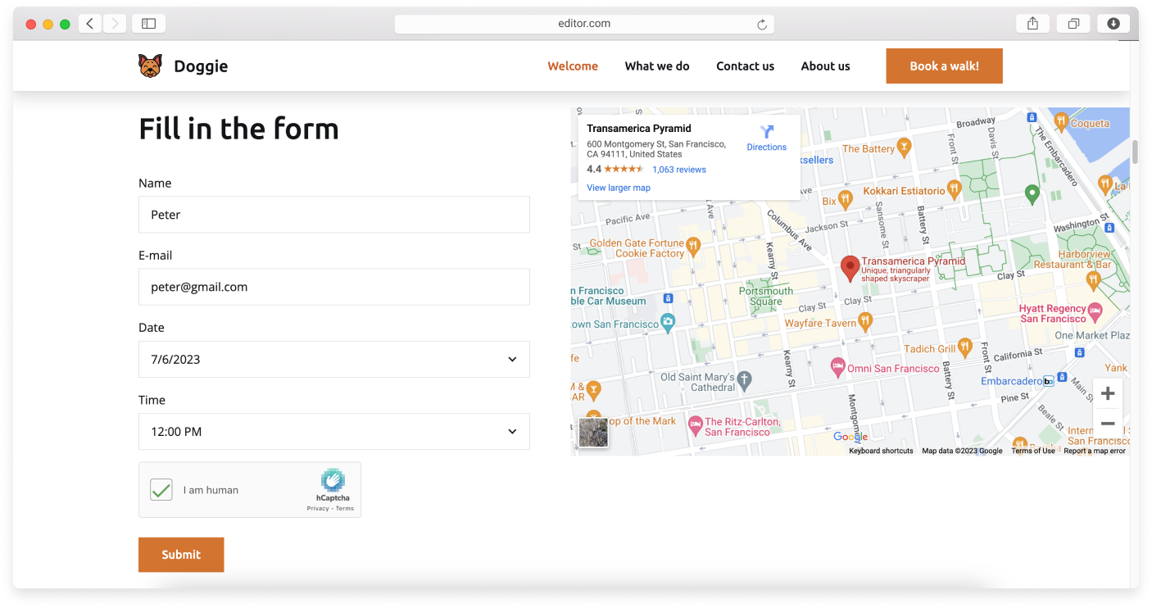Click The Battery restaurant marker
This screenshot has width=1152, height=608.
click(904, 147)
